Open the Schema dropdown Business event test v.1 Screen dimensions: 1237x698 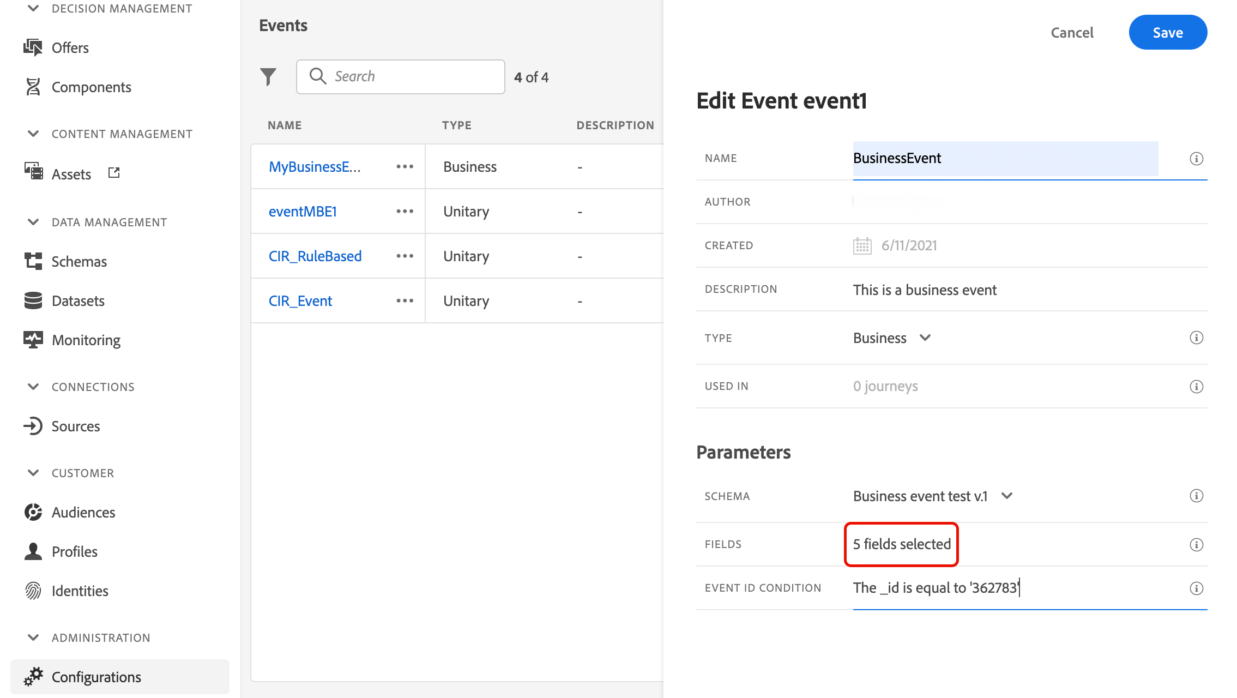tap(932, 496)
